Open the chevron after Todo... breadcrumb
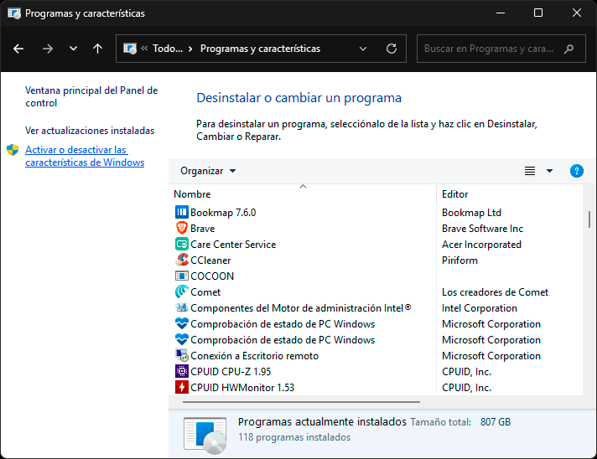The width and height of the screenshot is (597, 459). [x=190, y=49]
